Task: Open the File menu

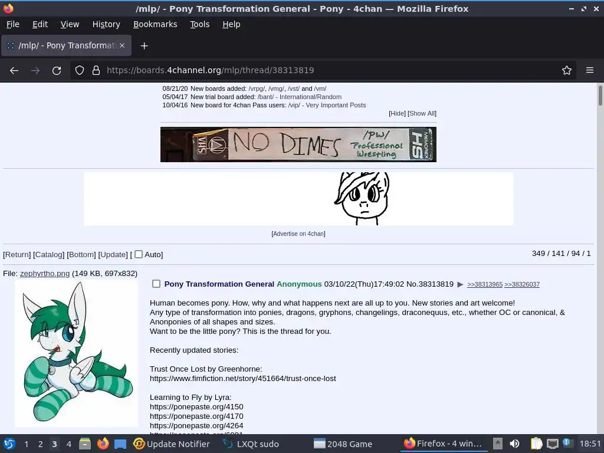Action: (13, 24)
